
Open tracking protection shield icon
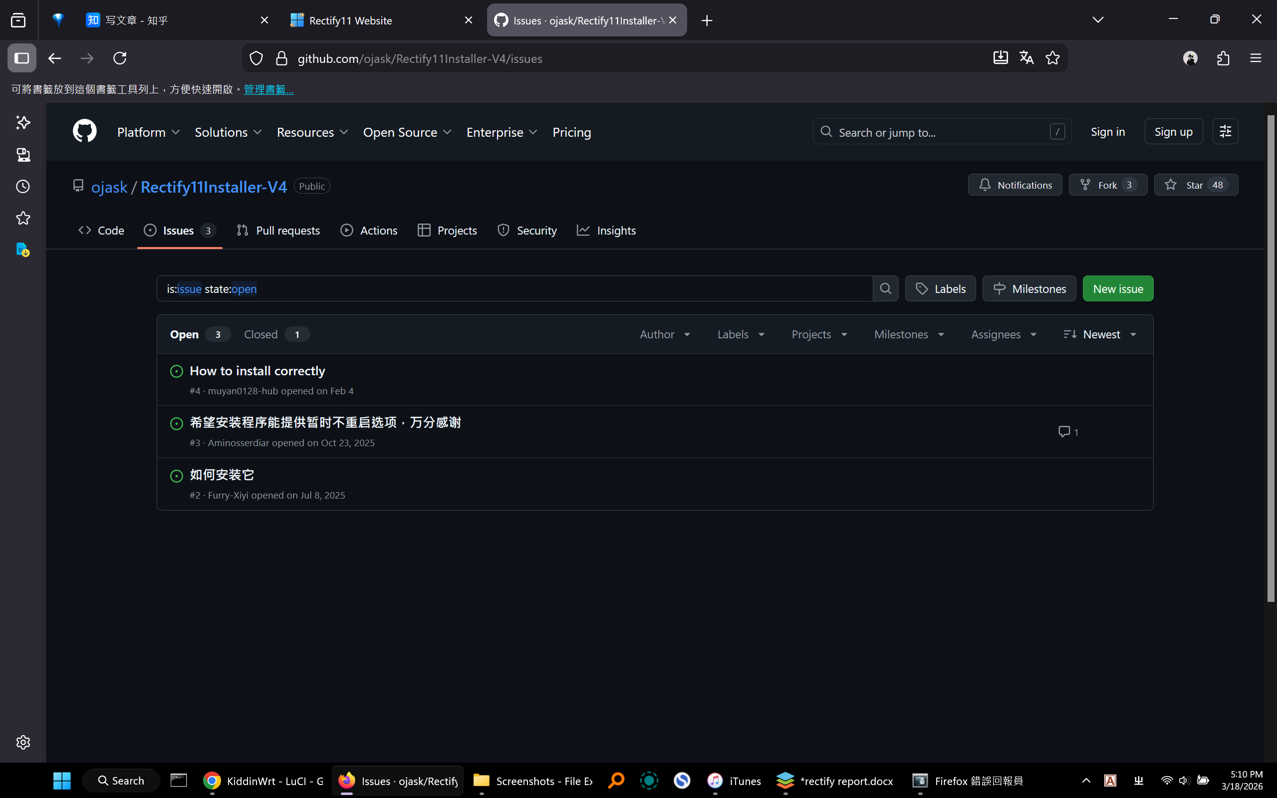point(256,58)
